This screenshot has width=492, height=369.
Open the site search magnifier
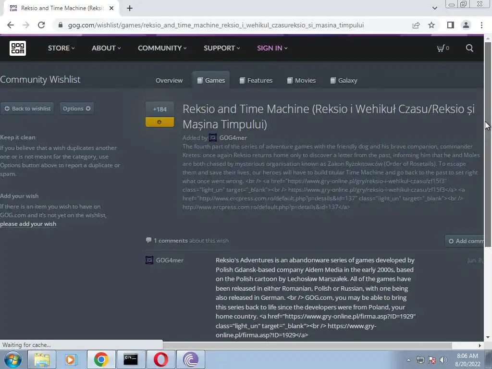(469, 48)
